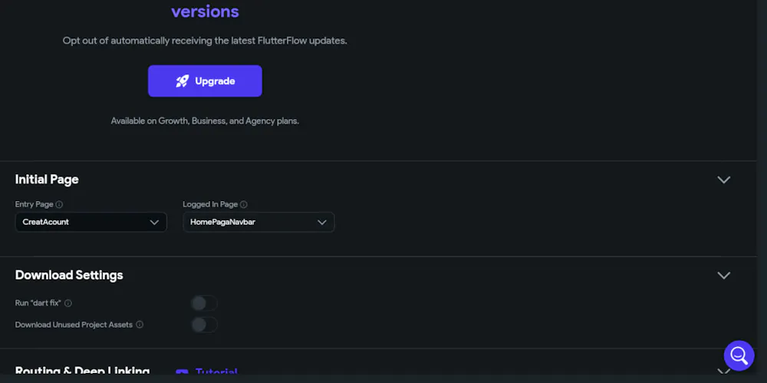Click the rocket icon on Upgrade
767x383 pixels.
tap(182, 81)
